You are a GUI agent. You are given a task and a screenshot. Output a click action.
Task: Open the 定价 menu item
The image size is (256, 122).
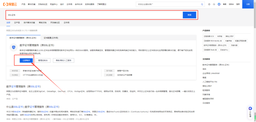coord(62,4)
